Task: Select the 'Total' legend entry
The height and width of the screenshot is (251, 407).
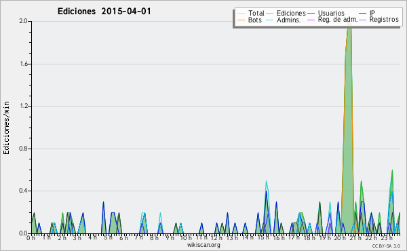Action: pos(251,13)
